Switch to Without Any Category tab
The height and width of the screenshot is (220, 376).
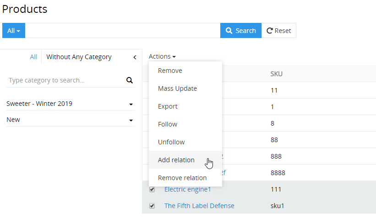79,57
